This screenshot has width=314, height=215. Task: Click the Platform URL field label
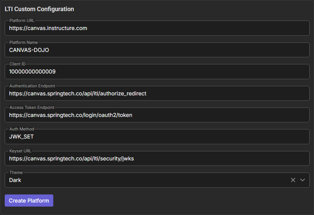22,21
